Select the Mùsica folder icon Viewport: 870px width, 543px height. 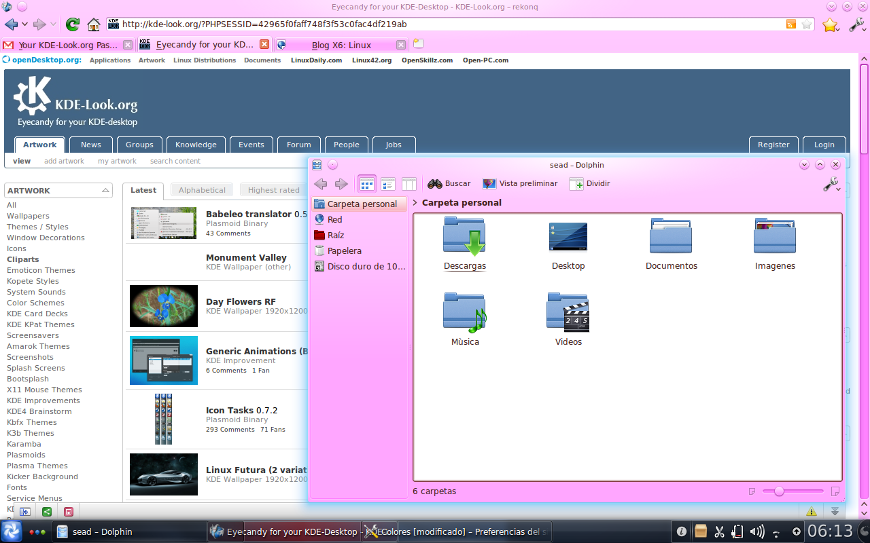[465, 312]
